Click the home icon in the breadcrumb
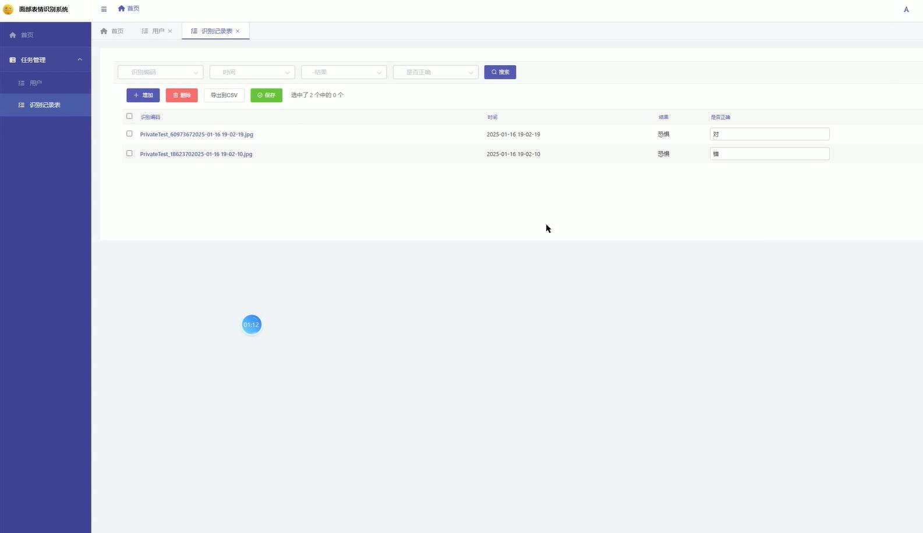923x533 pixels. click(x=121, y=8)
